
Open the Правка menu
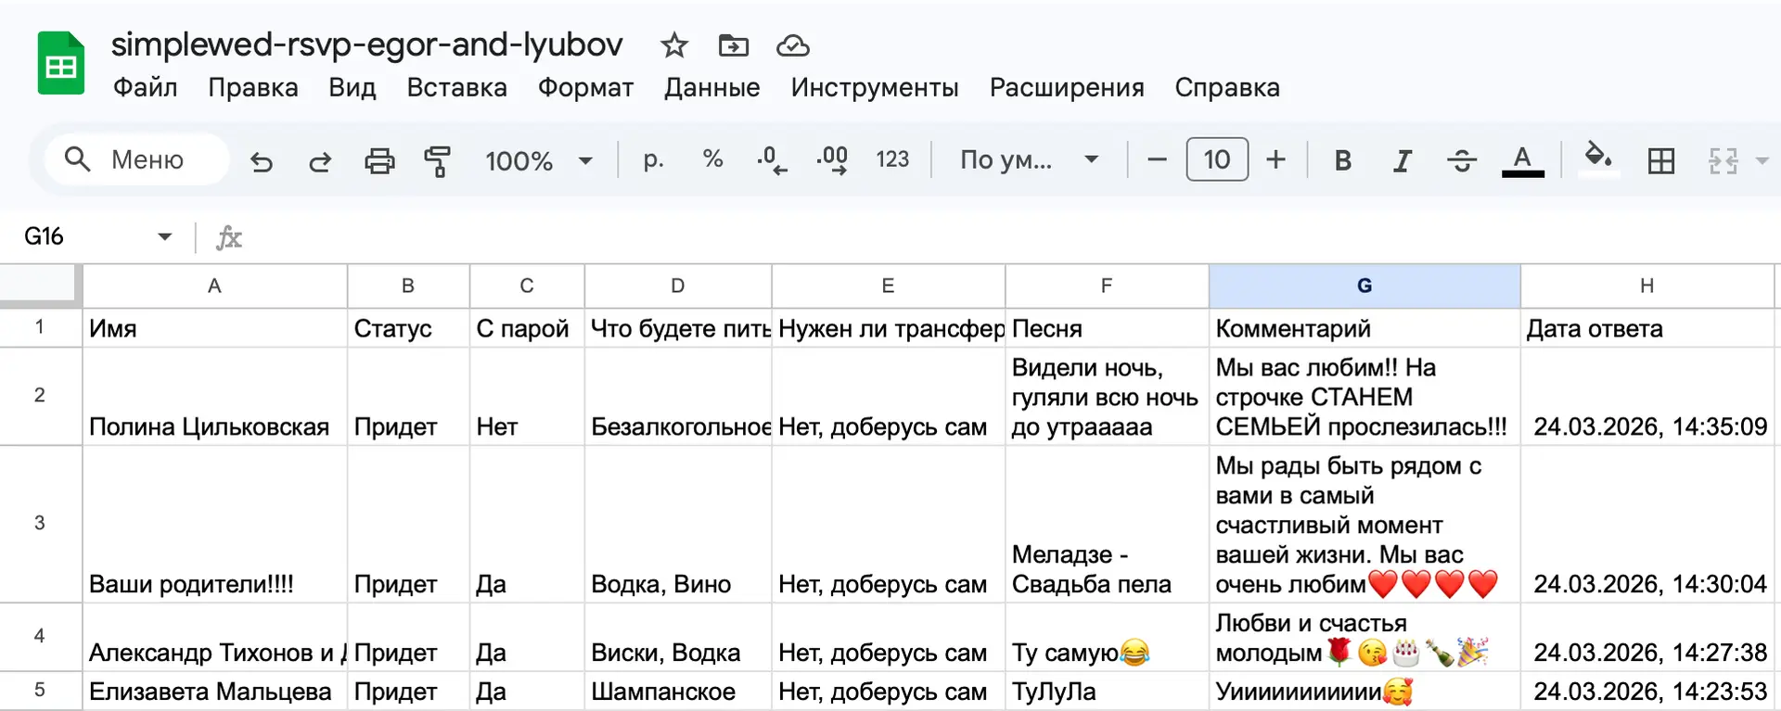point(253,87)
